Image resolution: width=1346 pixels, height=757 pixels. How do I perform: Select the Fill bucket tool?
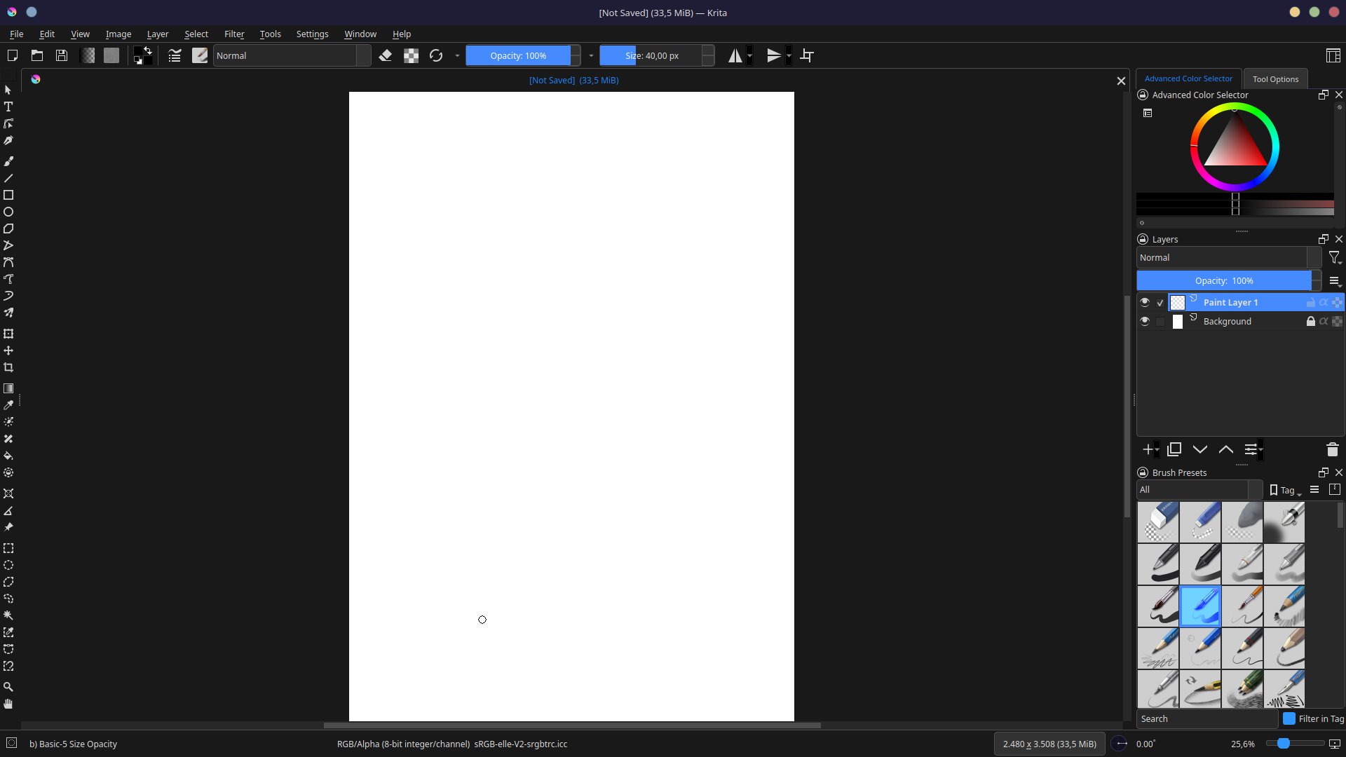(8, 456)
